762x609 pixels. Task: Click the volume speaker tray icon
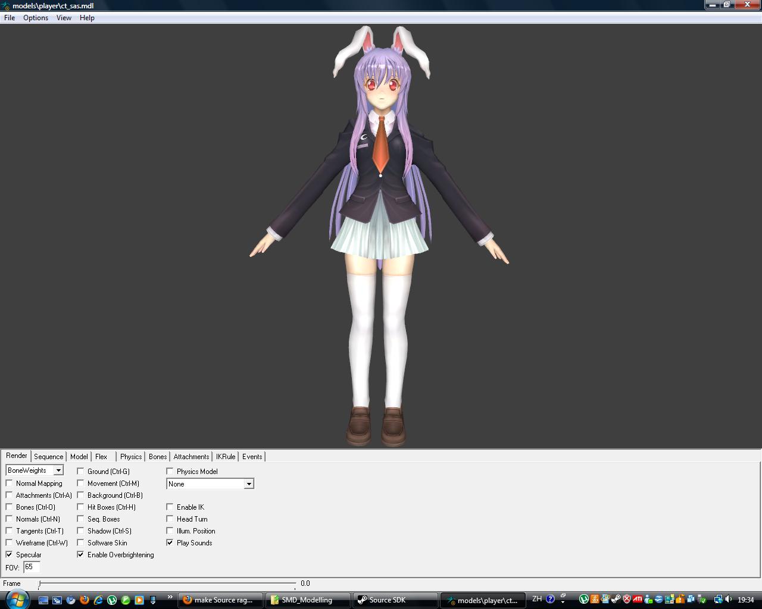pos(728,599)
